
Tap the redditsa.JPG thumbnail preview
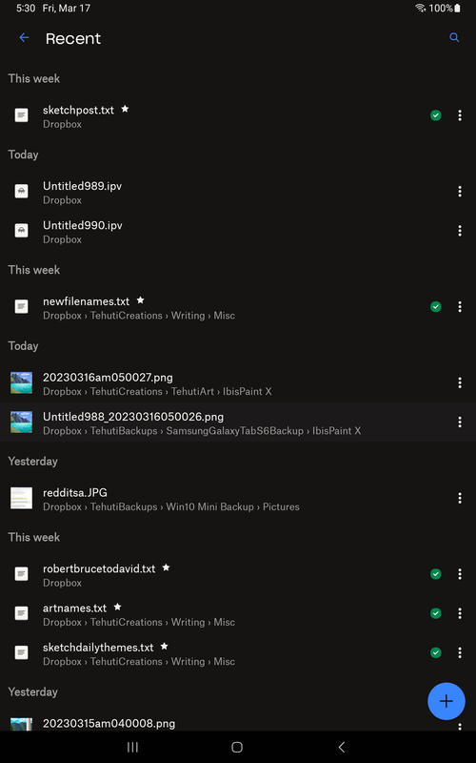[21, 498]
